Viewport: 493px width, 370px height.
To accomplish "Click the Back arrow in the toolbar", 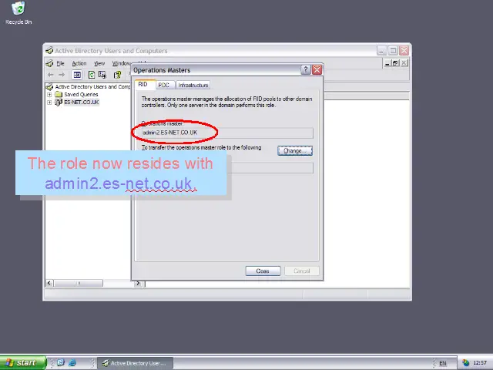I will click(x=51, y=75).
